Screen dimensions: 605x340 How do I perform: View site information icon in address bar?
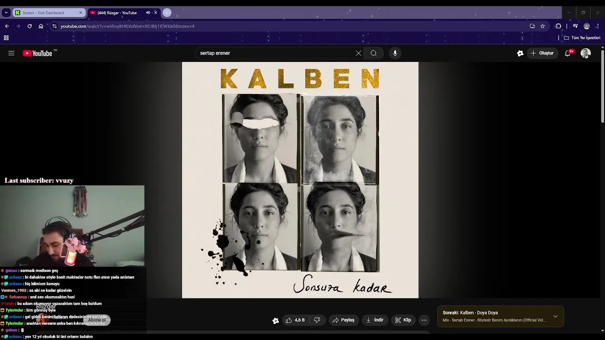(54, 26)
